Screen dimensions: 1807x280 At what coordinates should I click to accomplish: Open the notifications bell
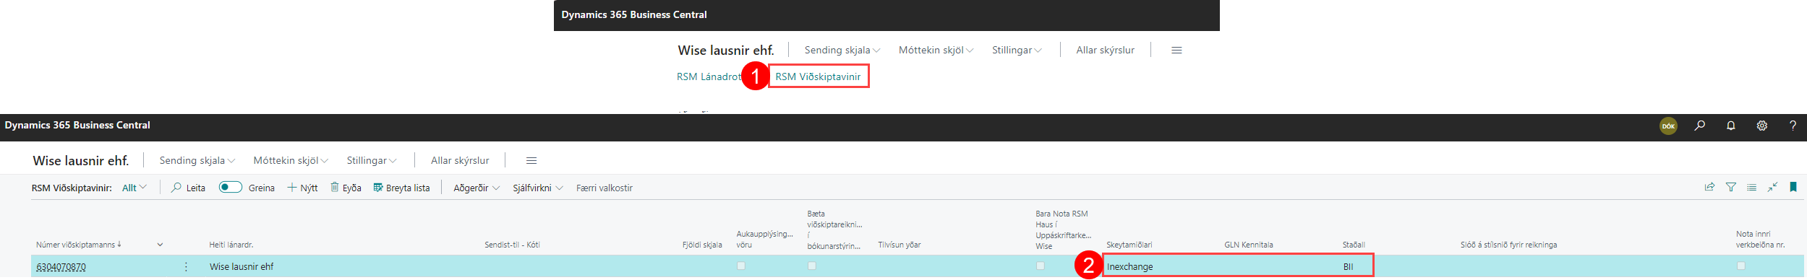click(x=1731, y=126)
